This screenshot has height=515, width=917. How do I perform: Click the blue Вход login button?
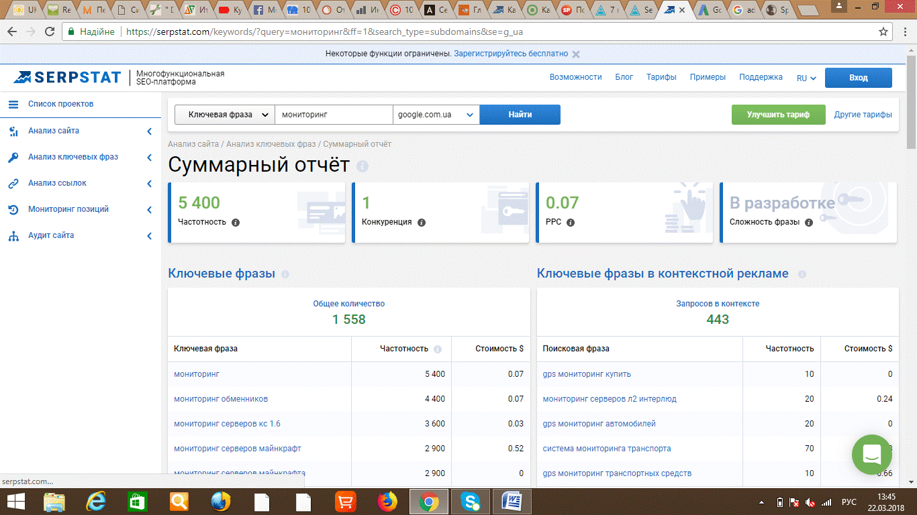click(x=859, y=78)
